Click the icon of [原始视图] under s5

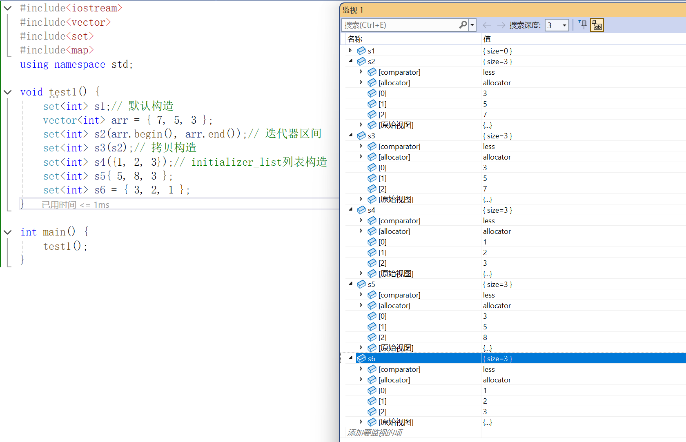coord(372,348)
